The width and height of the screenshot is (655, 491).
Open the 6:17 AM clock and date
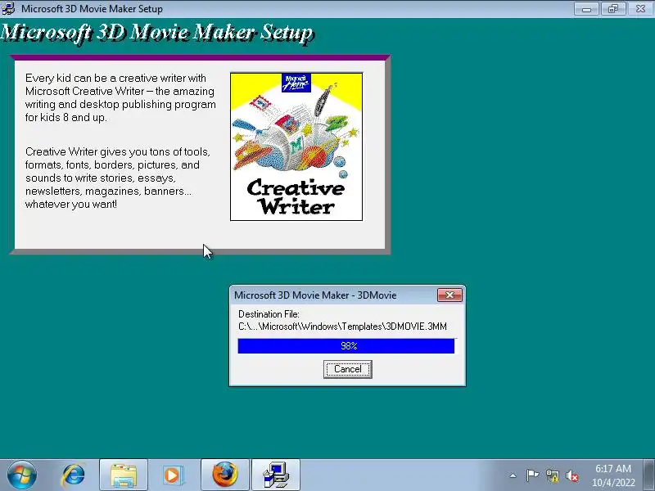[613, 475]
